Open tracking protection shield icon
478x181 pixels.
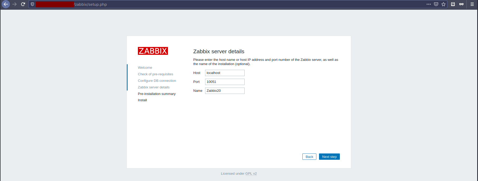pos(32,4)
